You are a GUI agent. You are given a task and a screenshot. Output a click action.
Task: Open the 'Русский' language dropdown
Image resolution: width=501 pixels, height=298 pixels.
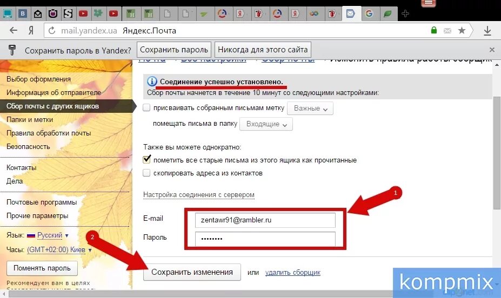click(52, 235)
